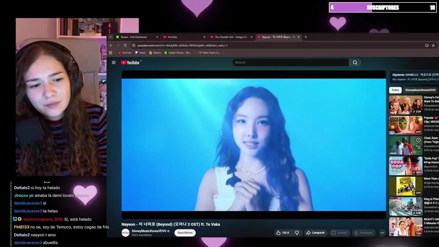Click chat user Jirouxx's demi lovato message
The height and width of the screenshot is (247, 439).
pos(51,196)
